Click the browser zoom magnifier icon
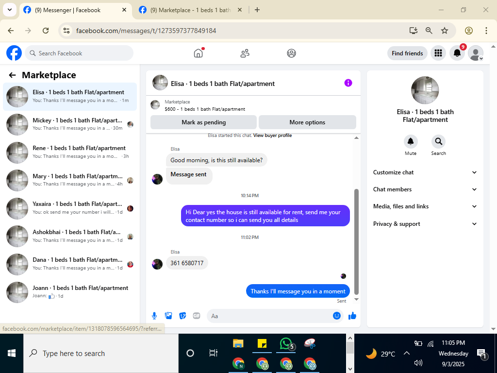 [429, 31]
